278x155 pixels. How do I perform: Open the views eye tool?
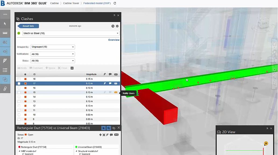tap(5, 51)
